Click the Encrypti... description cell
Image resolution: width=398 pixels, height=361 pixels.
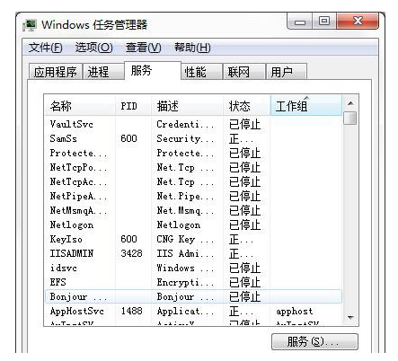click(x=185, y=282)
